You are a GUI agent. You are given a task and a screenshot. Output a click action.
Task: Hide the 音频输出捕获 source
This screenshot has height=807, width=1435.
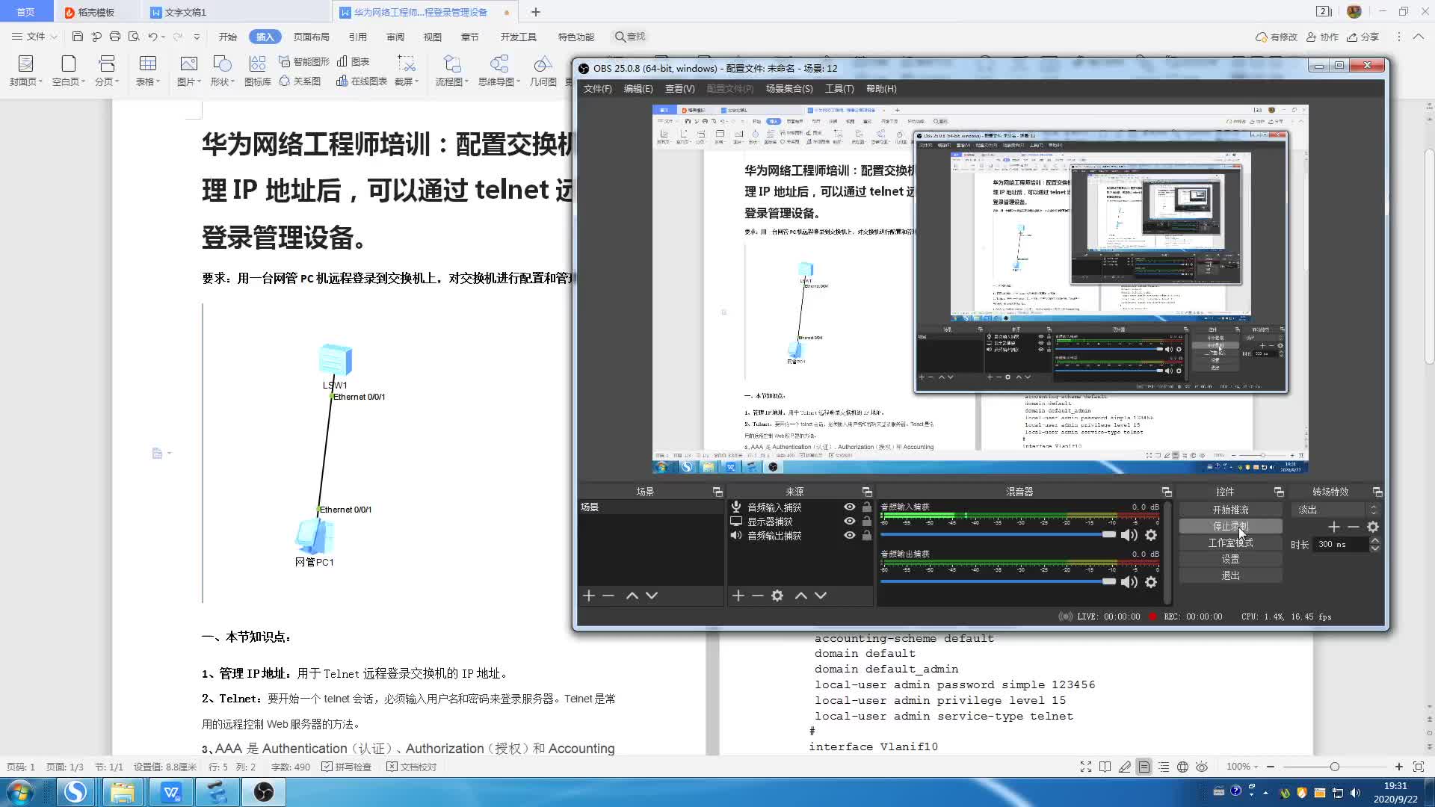850,535
